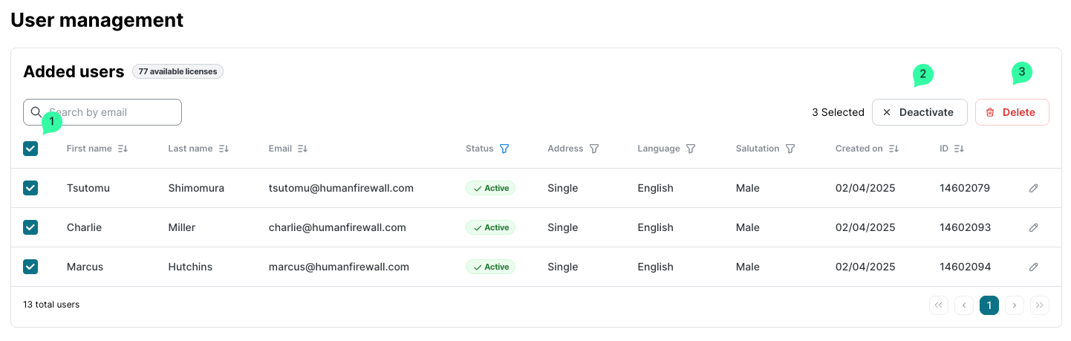The width and height of the screenshot is (1071, 341).
Task: Uncheck the Tsutomu row checkbox
Action: pos(30,188)
